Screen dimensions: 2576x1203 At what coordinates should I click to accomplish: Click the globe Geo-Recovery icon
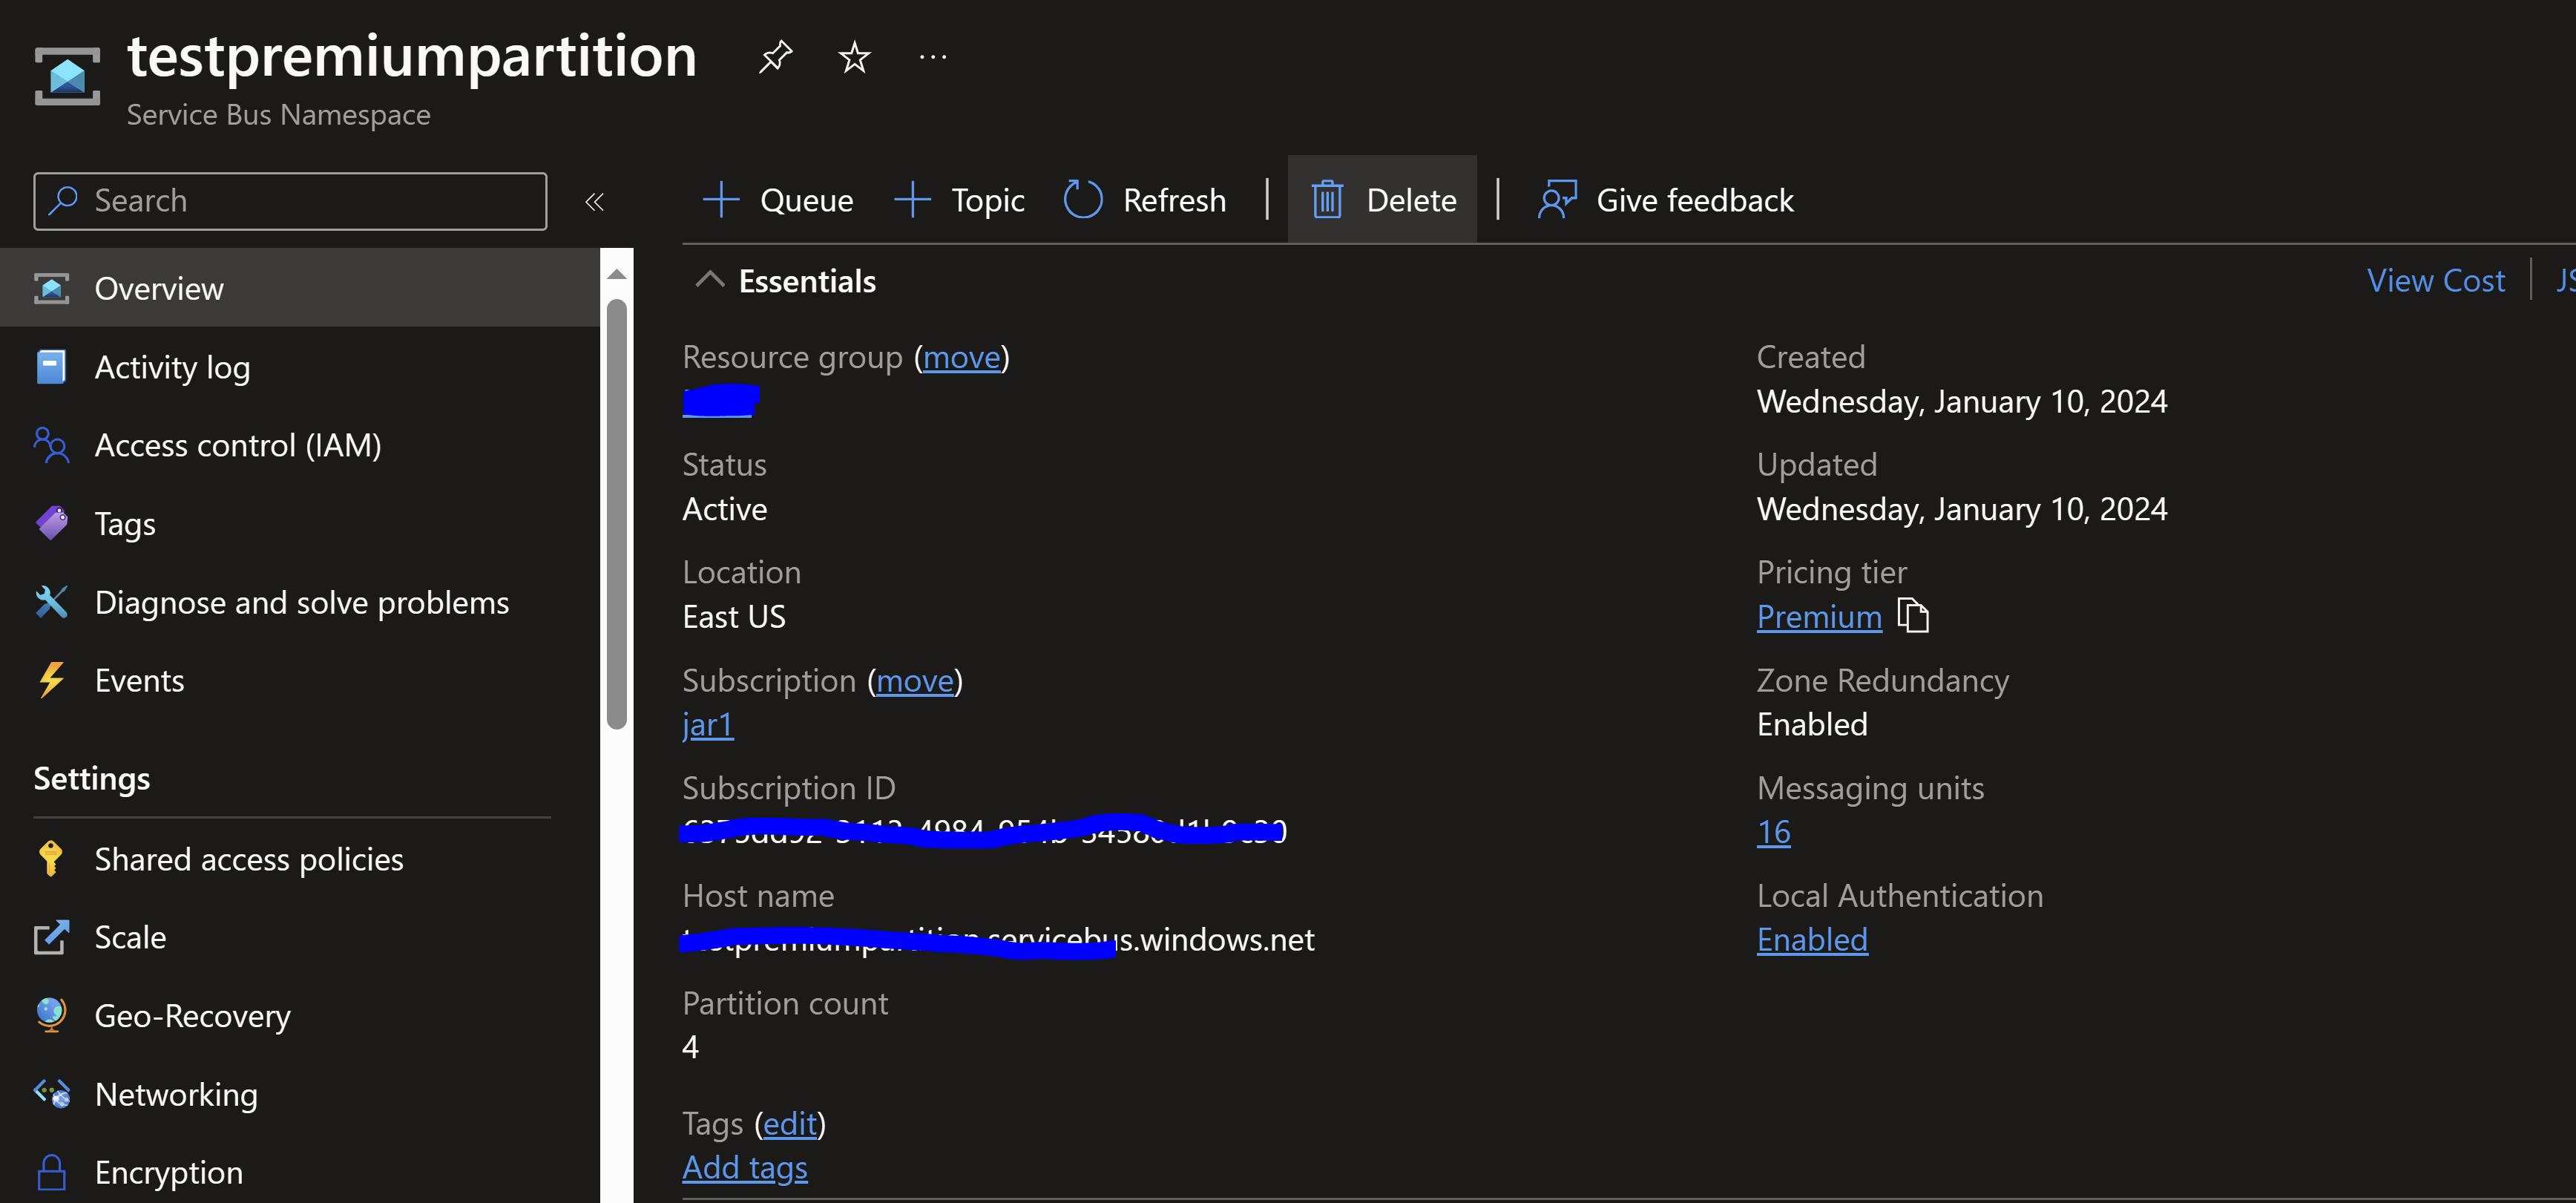pyautogui.click(x=51, y=1015)
